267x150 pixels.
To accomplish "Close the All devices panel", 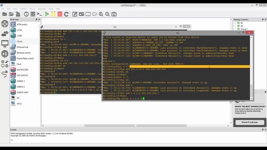I will [39, 20].
